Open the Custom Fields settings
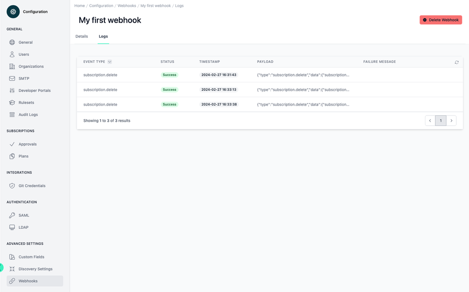 coord(31,257)
